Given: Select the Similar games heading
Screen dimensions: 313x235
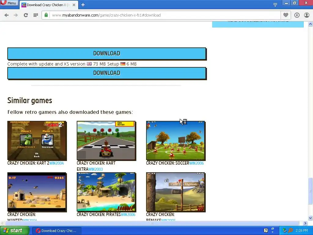Looking at the screenshot, I should point(30,100).
